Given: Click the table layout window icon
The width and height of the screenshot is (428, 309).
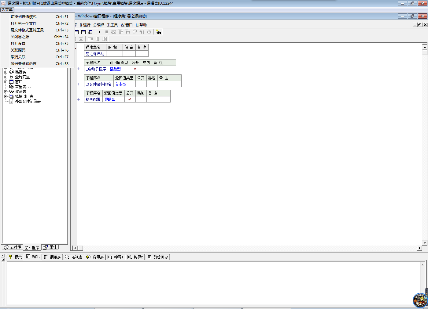Looking at the screenshot, I should [x=90, y=32].
